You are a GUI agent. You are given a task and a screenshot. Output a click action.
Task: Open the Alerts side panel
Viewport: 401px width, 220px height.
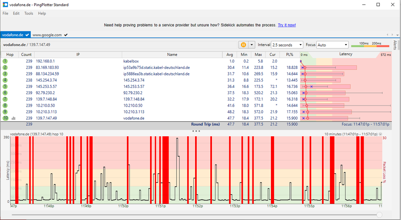tap(395, 45)
